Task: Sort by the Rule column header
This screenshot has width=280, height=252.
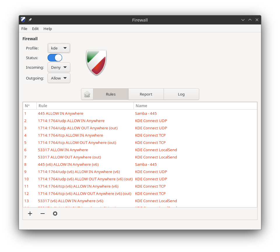Action: tap(85, 106)
